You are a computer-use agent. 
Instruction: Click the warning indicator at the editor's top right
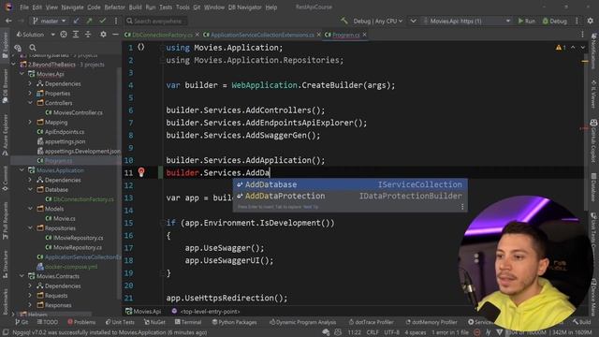561,48
